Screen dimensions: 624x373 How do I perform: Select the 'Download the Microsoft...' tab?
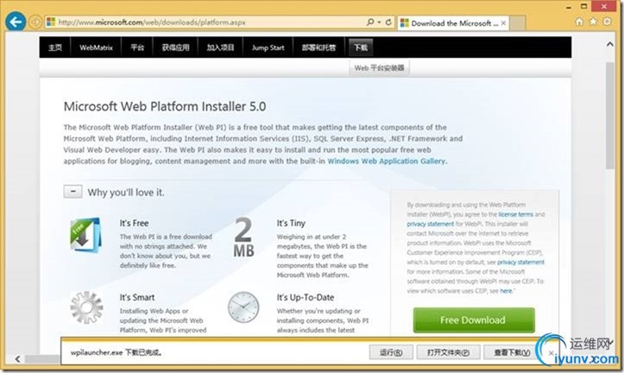(x=453, y=23)
